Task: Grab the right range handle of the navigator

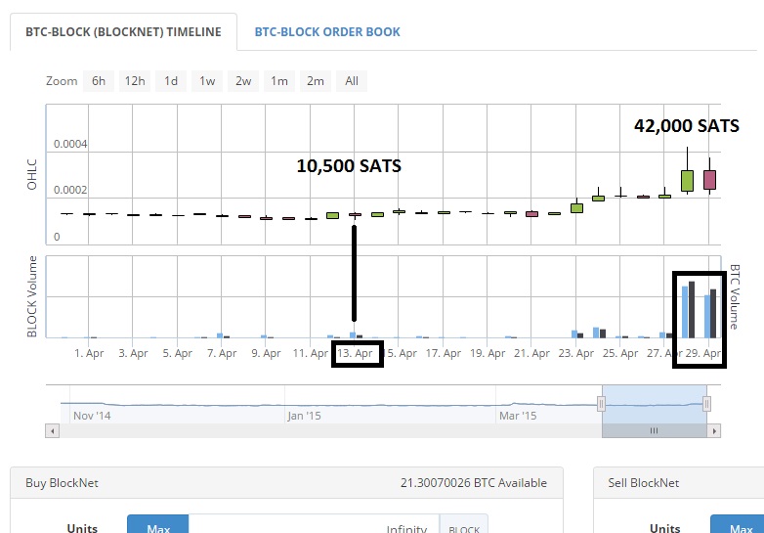Action: pos(706,404)
